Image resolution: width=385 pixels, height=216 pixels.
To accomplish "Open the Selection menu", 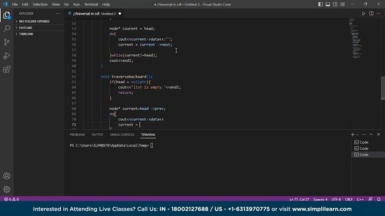I will [x=40, y=4].
